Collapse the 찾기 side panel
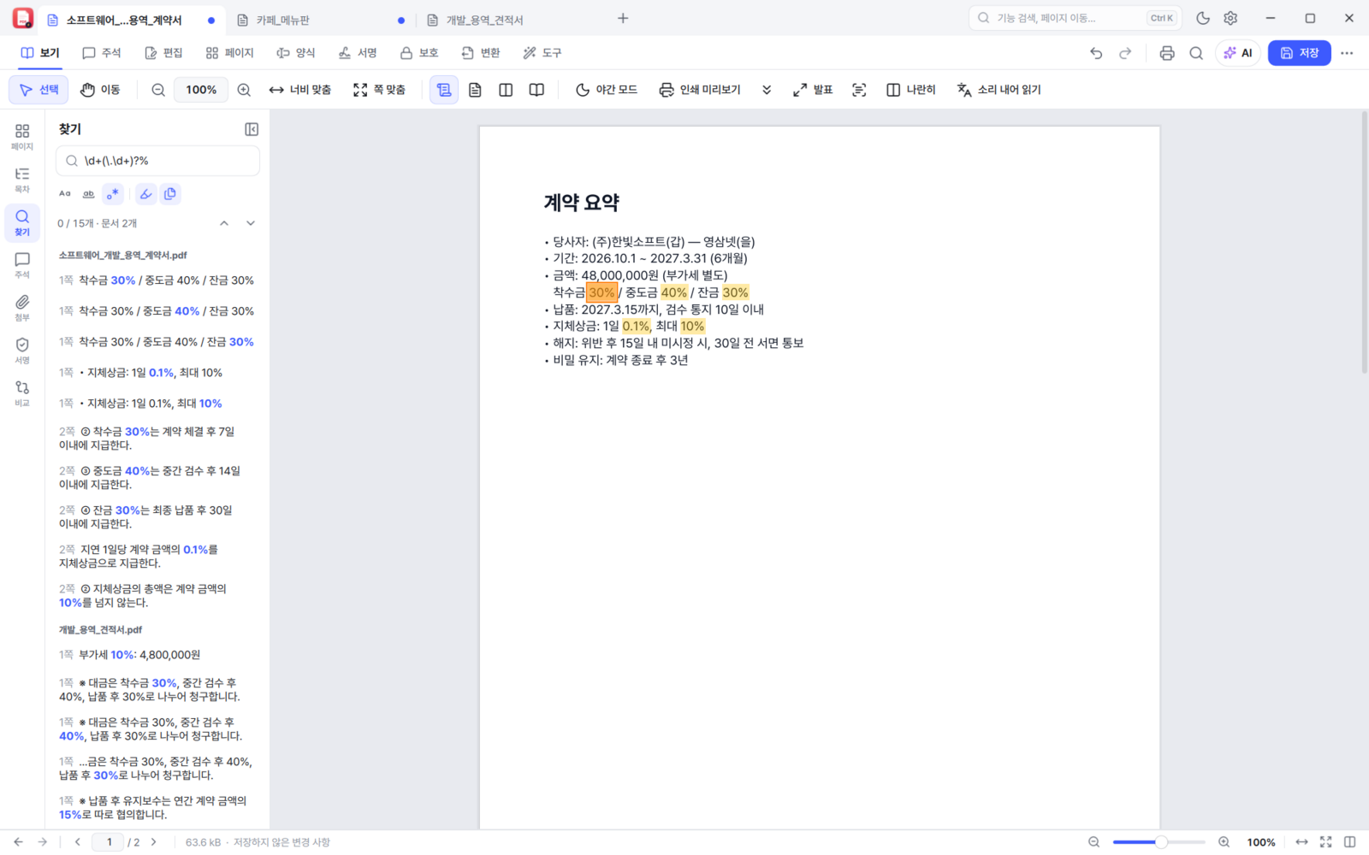Image resolution: width=1369 pixels, height=855 pixels. click(x=252, y=129)
